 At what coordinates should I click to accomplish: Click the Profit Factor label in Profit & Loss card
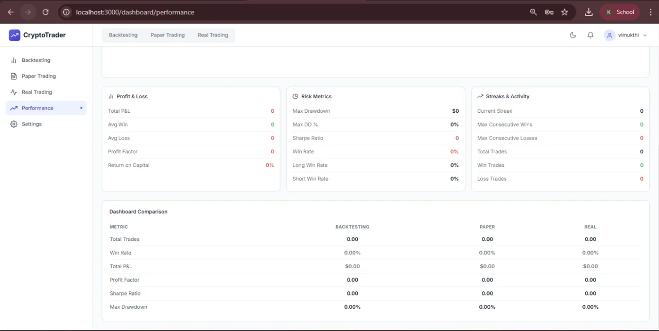(x=123, y=152)
